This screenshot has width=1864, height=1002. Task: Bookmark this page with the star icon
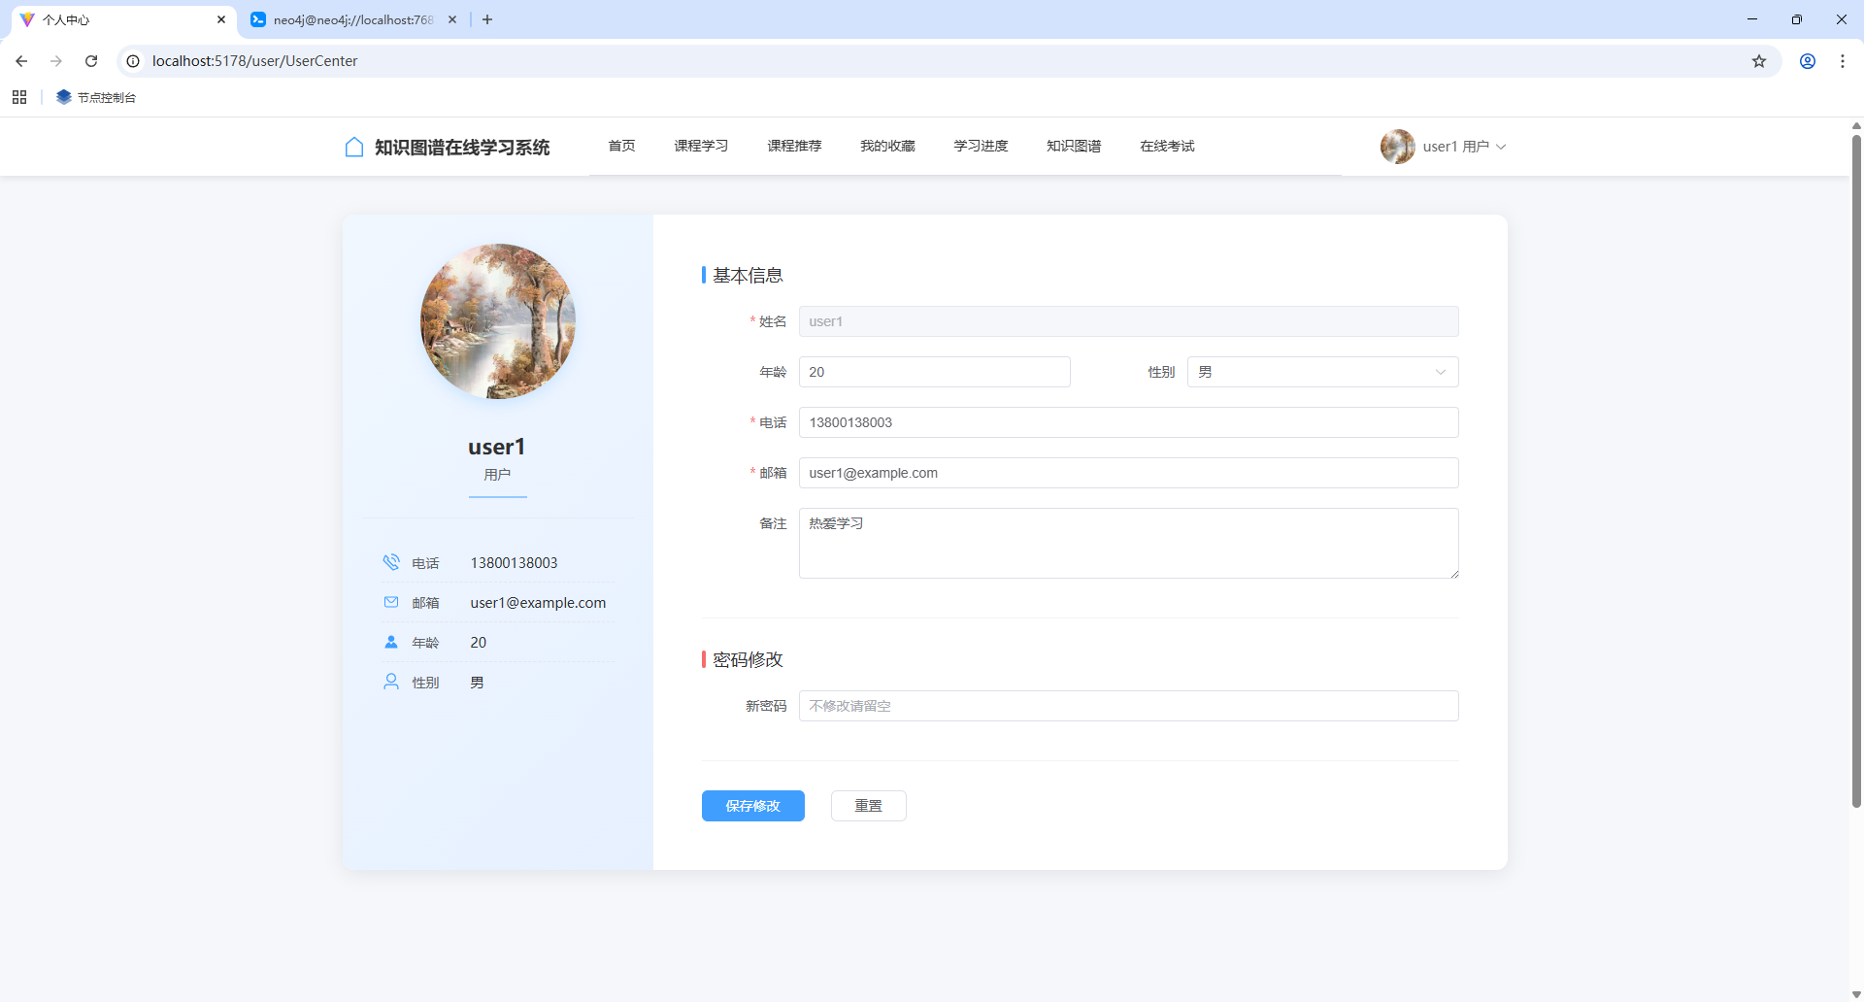(x=1759, y=61)
